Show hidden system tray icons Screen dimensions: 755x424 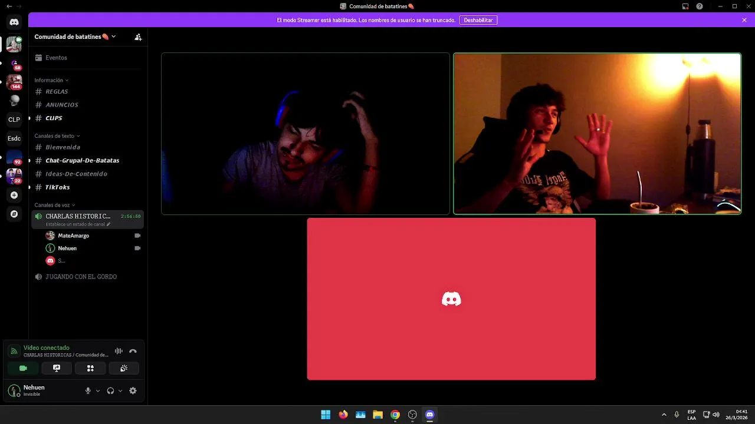(664, 415)
